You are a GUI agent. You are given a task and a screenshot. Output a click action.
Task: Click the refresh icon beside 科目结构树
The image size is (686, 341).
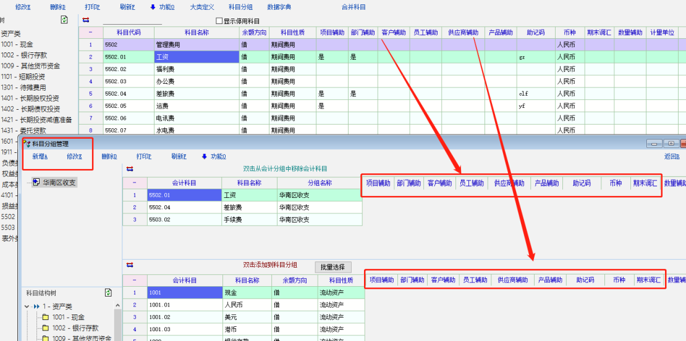[x=109, y=292]
